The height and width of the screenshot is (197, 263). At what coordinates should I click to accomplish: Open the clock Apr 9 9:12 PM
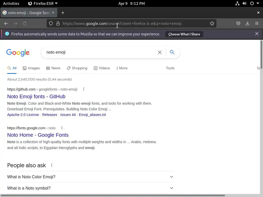click(131, 4)
